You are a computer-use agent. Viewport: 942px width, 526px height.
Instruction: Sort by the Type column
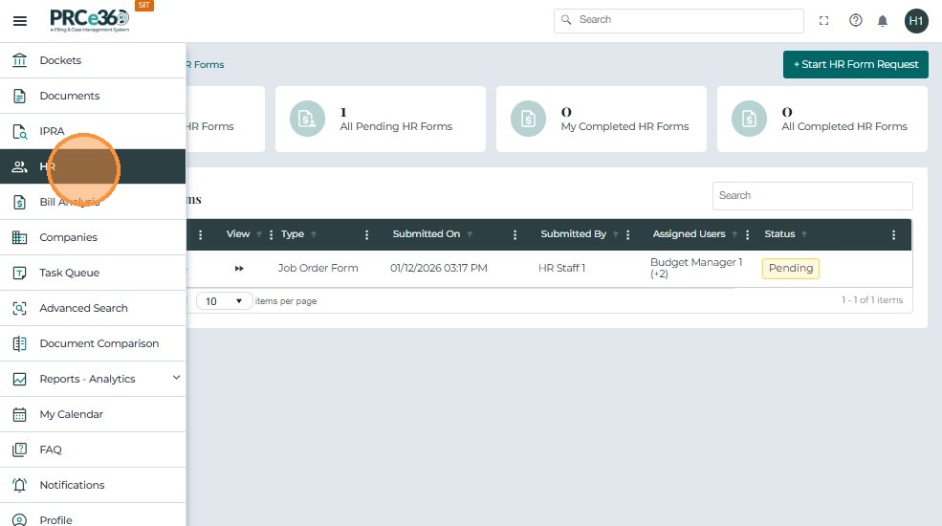pos(293,234)
